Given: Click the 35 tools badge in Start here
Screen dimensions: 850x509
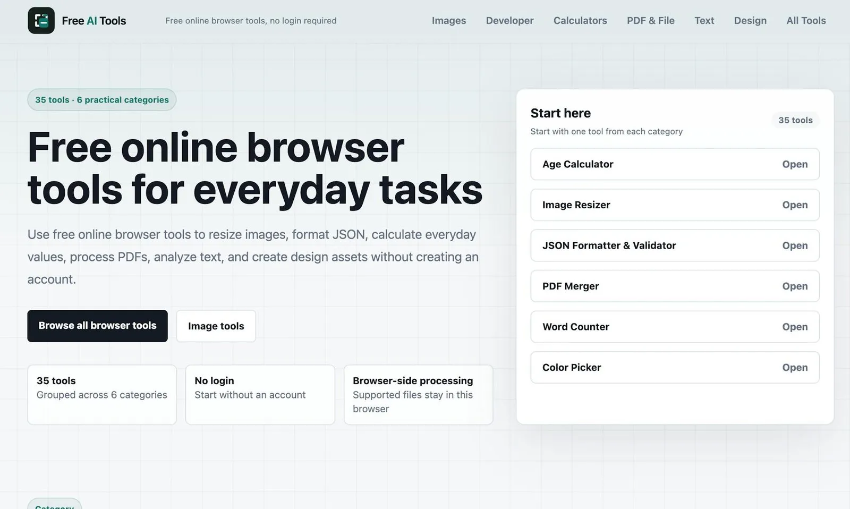Looking at the screenshot, I should point(795,120).
